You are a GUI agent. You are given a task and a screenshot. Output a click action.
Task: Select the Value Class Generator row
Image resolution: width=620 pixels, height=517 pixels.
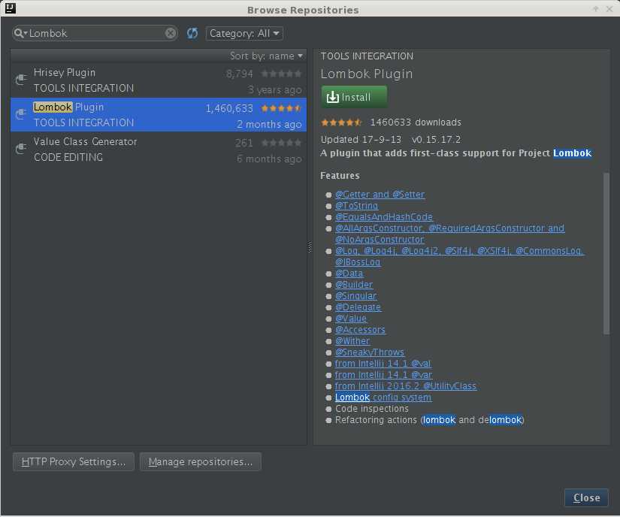(159, 149)
